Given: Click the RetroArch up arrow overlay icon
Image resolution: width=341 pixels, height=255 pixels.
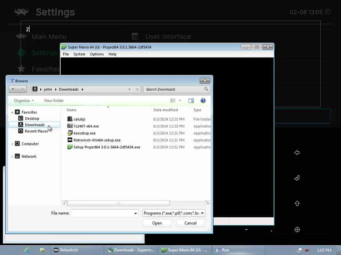Looking at the screenshot, I should pyautogui.click(x=297, y=204).
